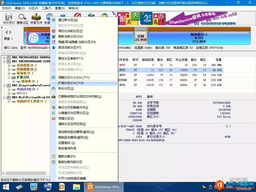The width and height of the screenshot is (256, 192).
Task: Expand the 系统保留 (D:) tree node
Action: click(9, 65)
